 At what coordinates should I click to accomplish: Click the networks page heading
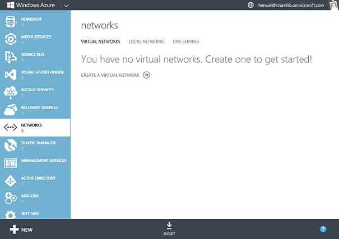click(x=99, y=26)
